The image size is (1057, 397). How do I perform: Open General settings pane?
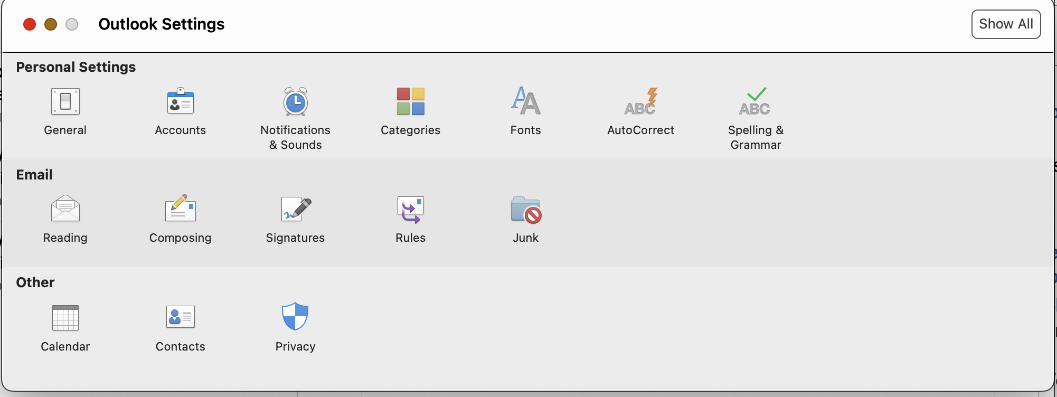(65, 101)
